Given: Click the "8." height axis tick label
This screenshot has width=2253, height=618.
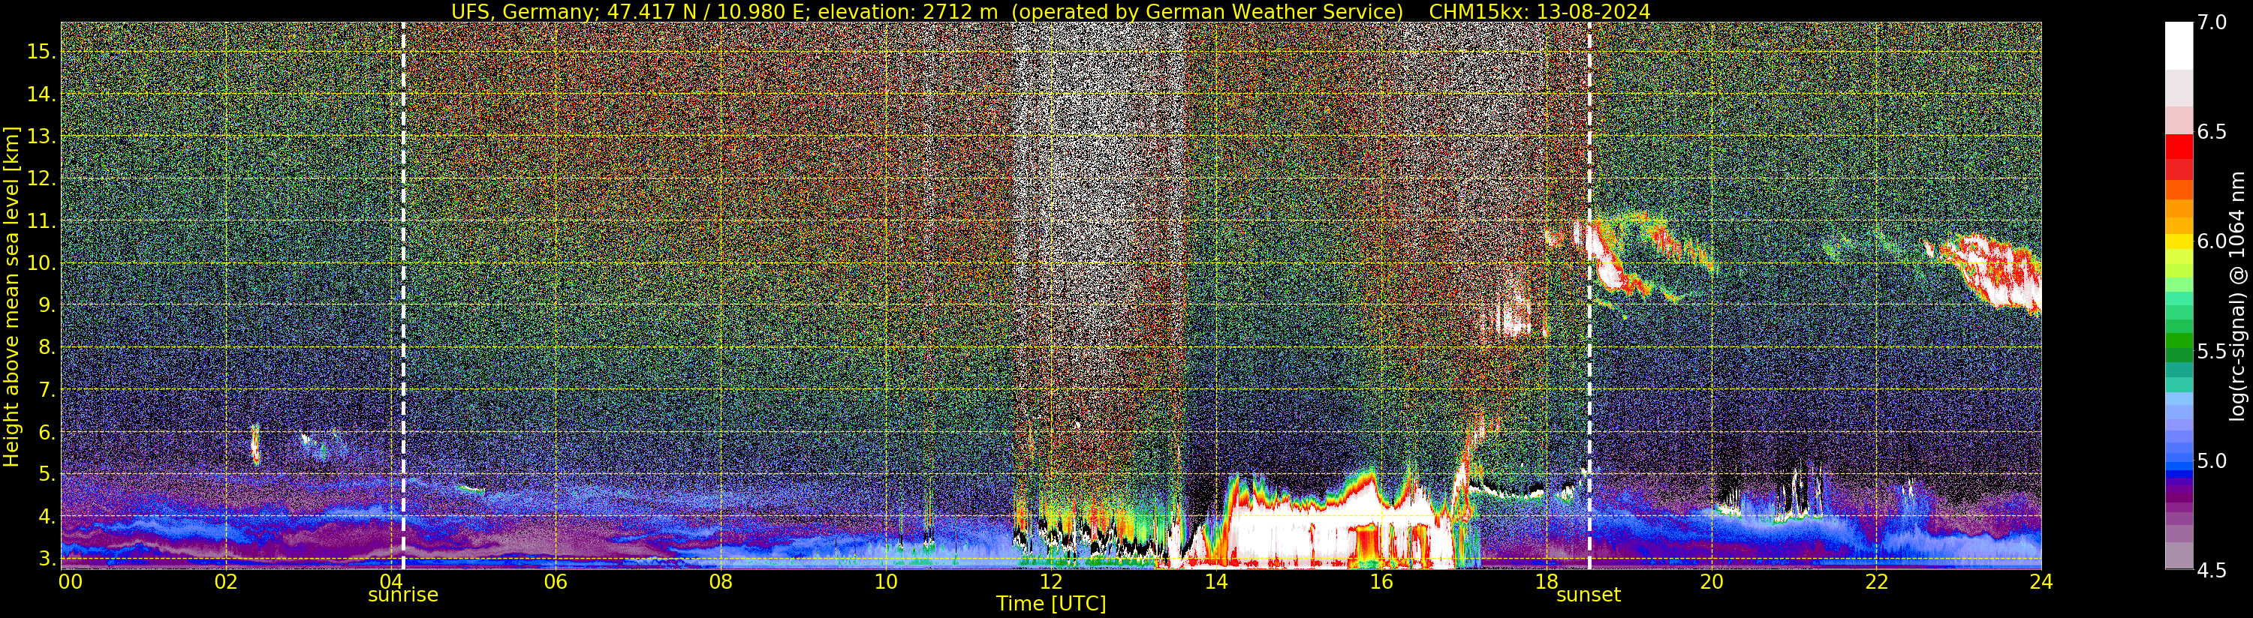Looking at the screenshot, I should (x=47, y=348).
